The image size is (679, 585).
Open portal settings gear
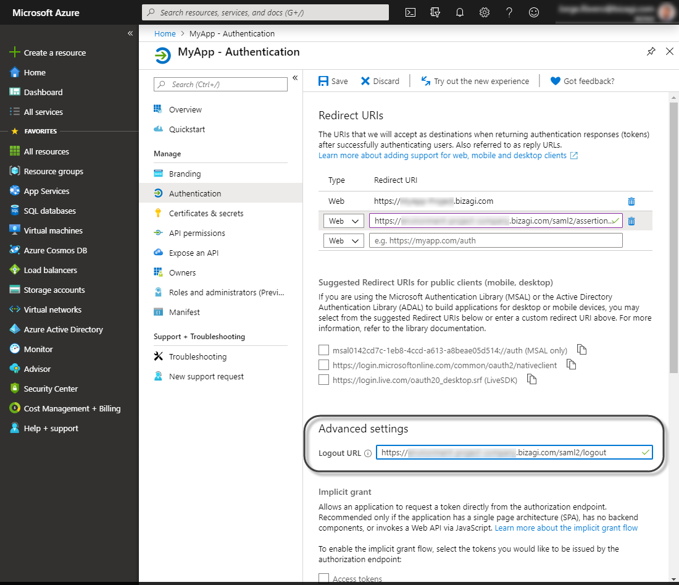pyautogui.click(x=484, y=12)
